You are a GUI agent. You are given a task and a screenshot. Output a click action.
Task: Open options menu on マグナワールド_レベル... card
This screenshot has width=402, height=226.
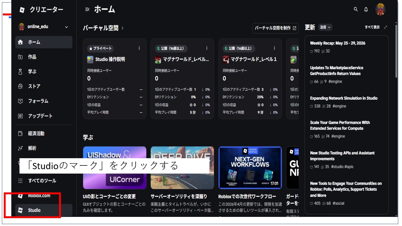(207, 48)
